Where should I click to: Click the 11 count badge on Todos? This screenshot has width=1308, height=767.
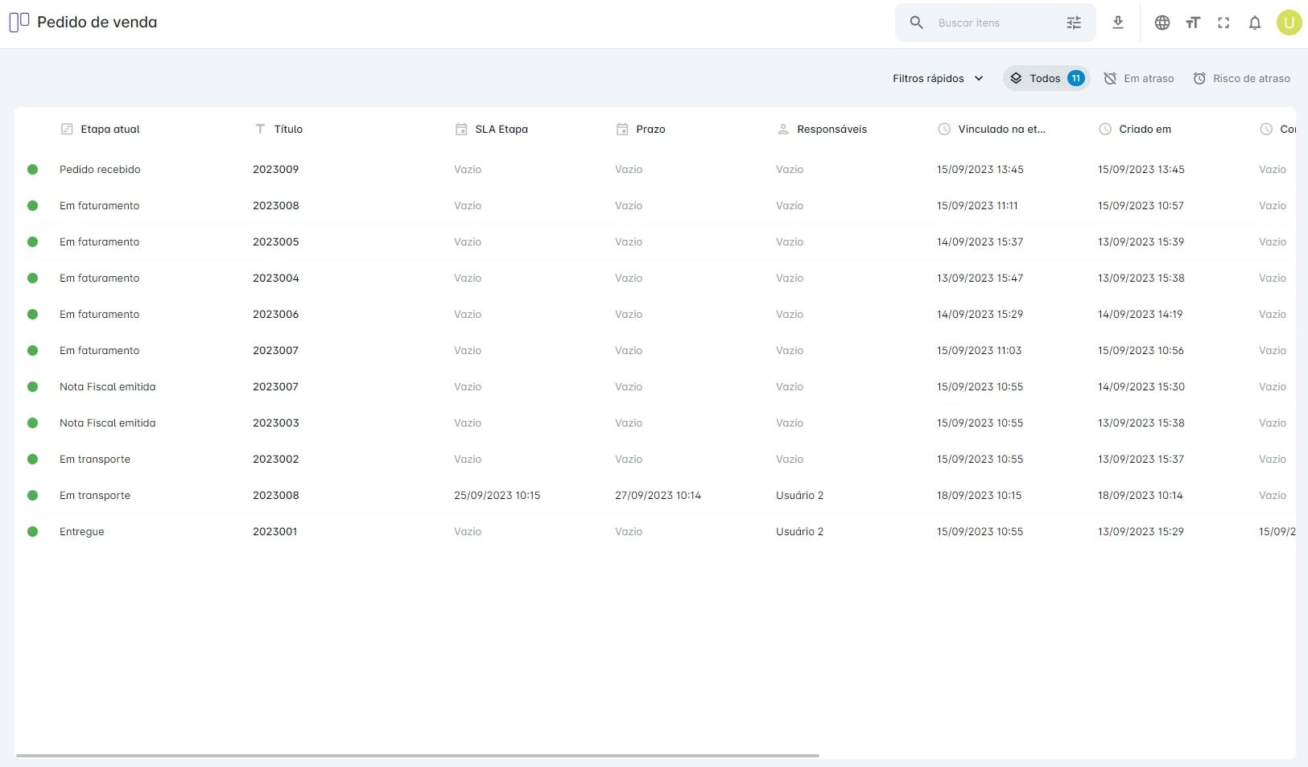1075,78
